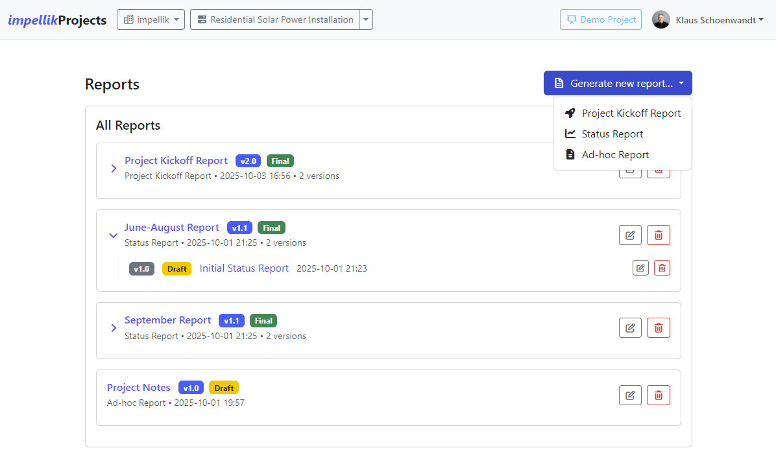This screenshot has width=776, height=459.
Task: Click the v1.1 badge on September Report
Action: pos(231,320)
